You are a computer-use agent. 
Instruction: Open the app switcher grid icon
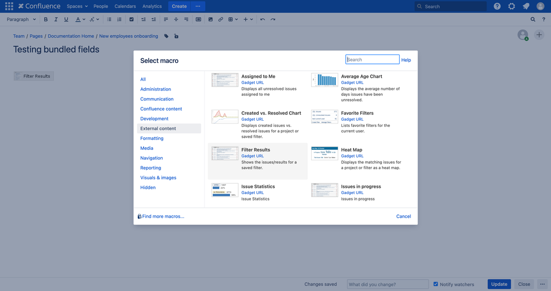(9, 6)
